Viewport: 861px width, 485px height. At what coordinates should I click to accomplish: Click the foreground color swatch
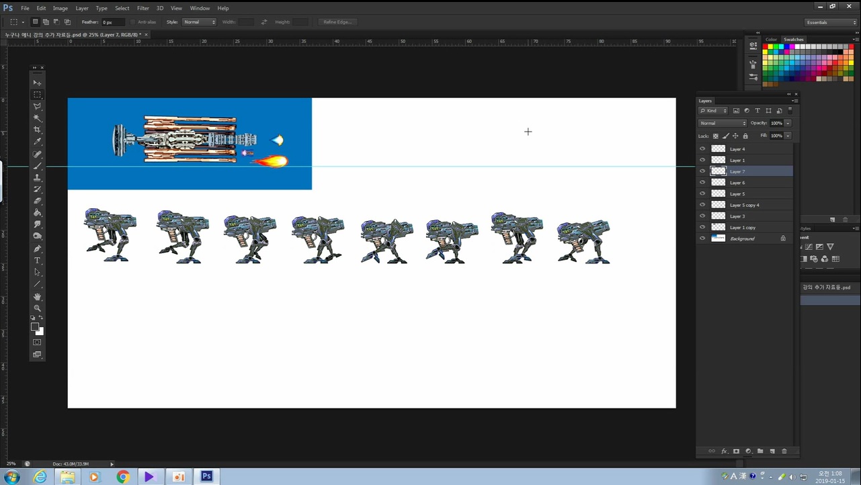35,327
